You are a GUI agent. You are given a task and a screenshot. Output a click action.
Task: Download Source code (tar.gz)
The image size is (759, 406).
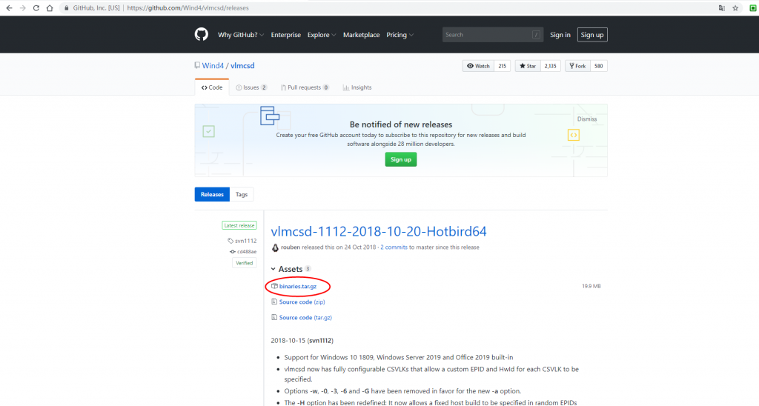tap(305, 317)
